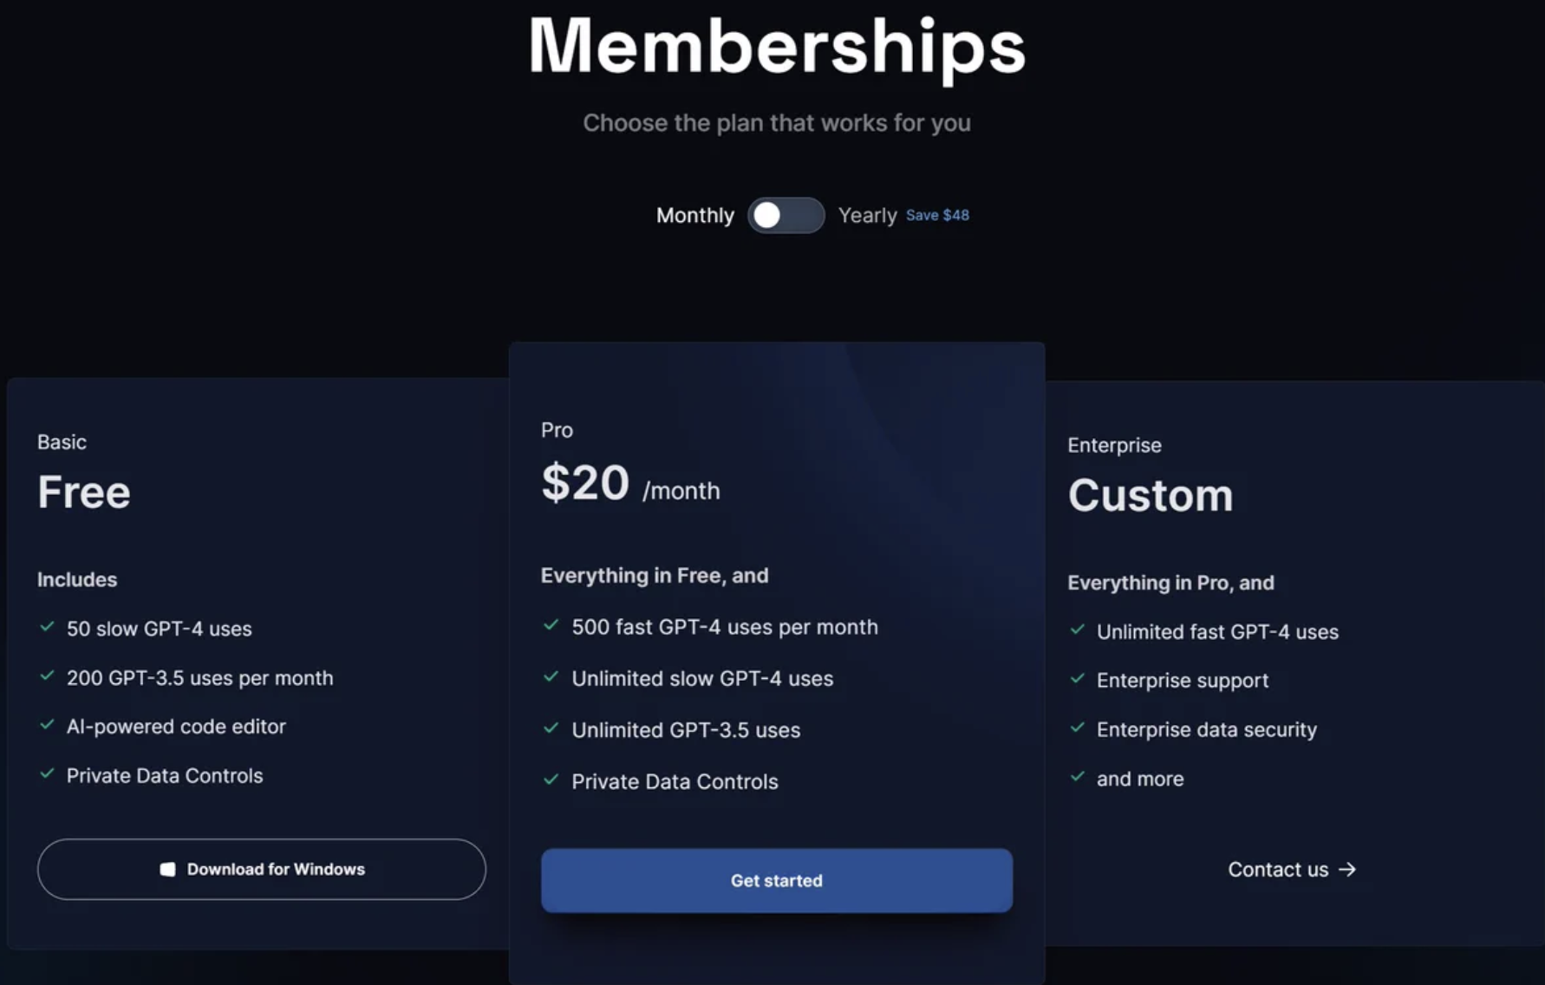Click the arrow icon beside Contact us
Screen dimensions: 1545x985
point(1347,869)
